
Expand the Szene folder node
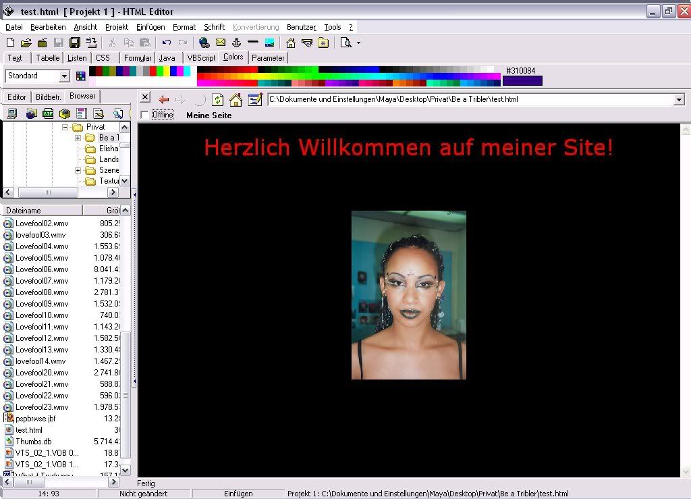coord(78,170)
